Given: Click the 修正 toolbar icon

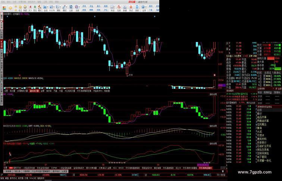Looking at the screenshot, I should click(20, 8).
